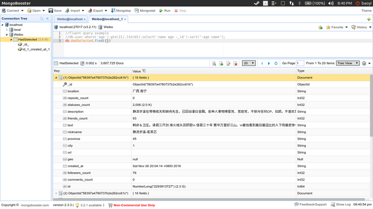Click the Stop button
Screen dimensions: 373x209
pos(180,11)
